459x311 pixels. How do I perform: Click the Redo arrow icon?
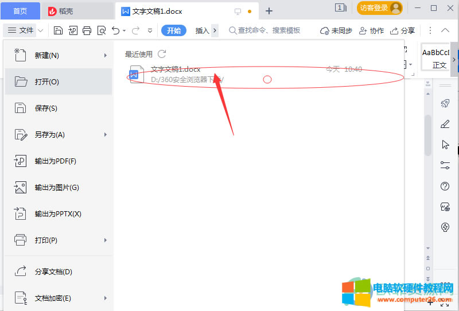coord(135,30)
